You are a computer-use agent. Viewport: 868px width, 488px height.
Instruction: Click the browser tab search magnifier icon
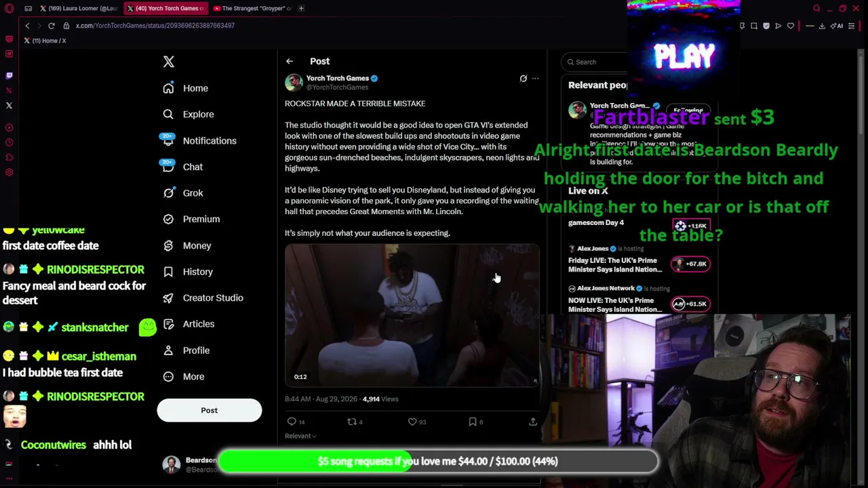coord(816,8)
